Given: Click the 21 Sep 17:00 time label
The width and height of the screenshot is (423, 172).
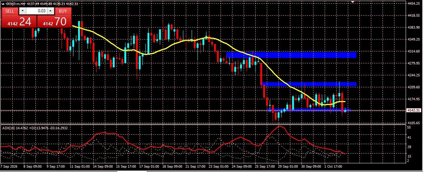Looking at the screenshot, I should pos(196,167).
